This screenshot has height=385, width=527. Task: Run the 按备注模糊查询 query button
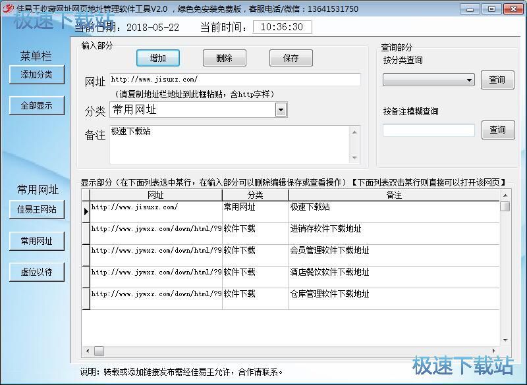tap(498, 130)
